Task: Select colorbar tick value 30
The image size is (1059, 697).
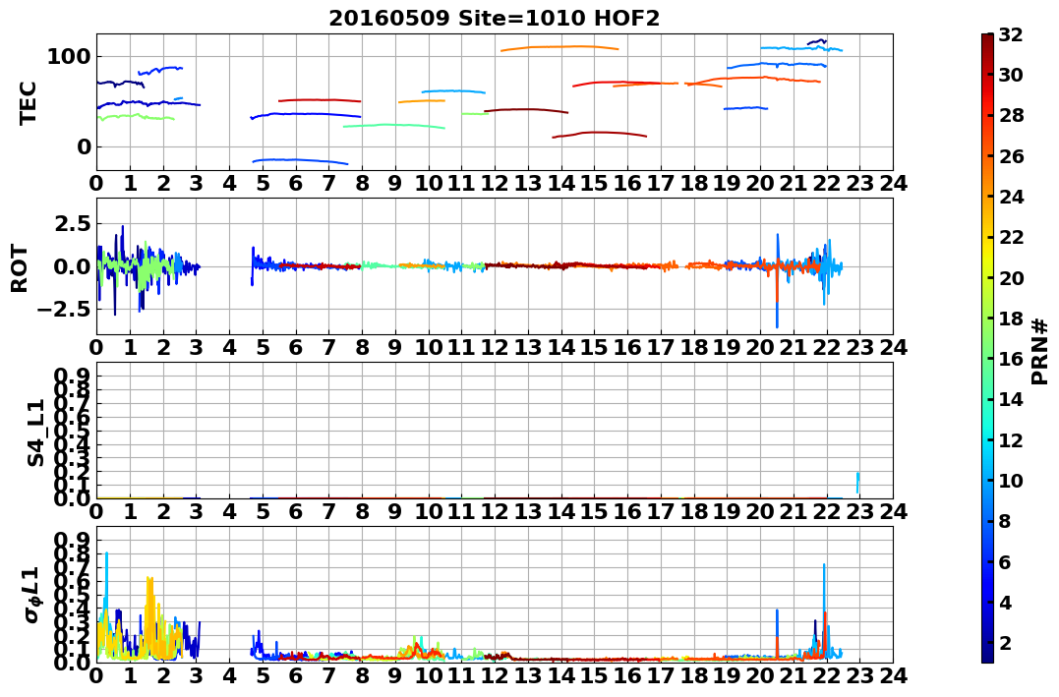Action: (1011, 75)
